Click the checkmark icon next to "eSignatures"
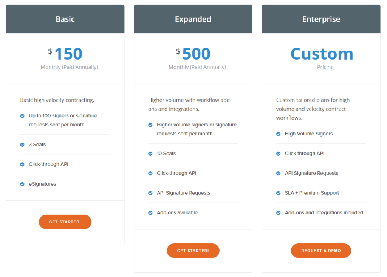Screen dimensions: 387x277 point(22,184)
